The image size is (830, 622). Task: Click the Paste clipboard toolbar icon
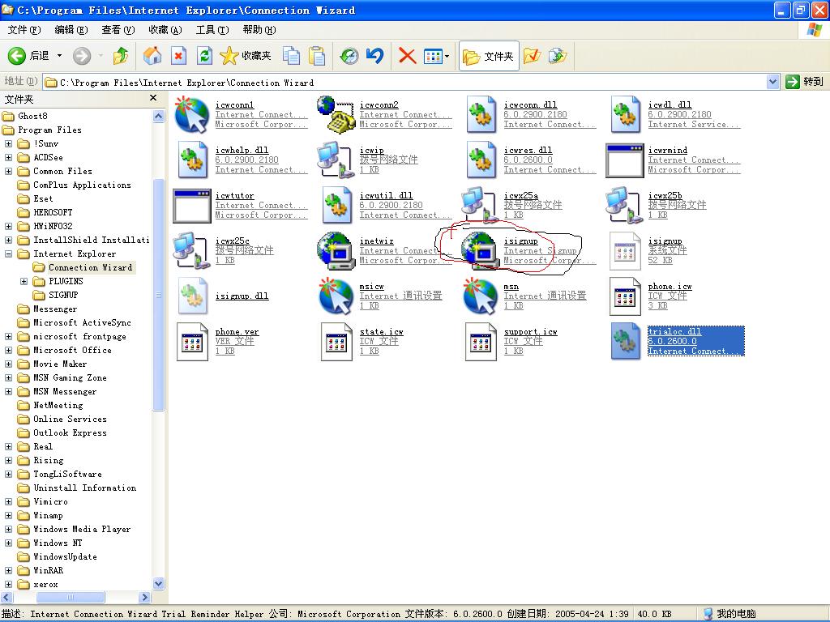pyautogui.click(x=317, y=56)
